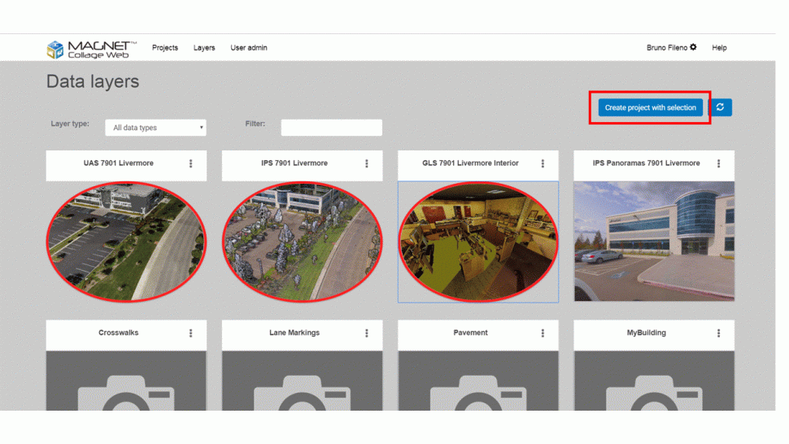Screen dimensions: 789x444
Task: Select the Pavement placeholder thumbnail
Action: (x=478, y=381)
